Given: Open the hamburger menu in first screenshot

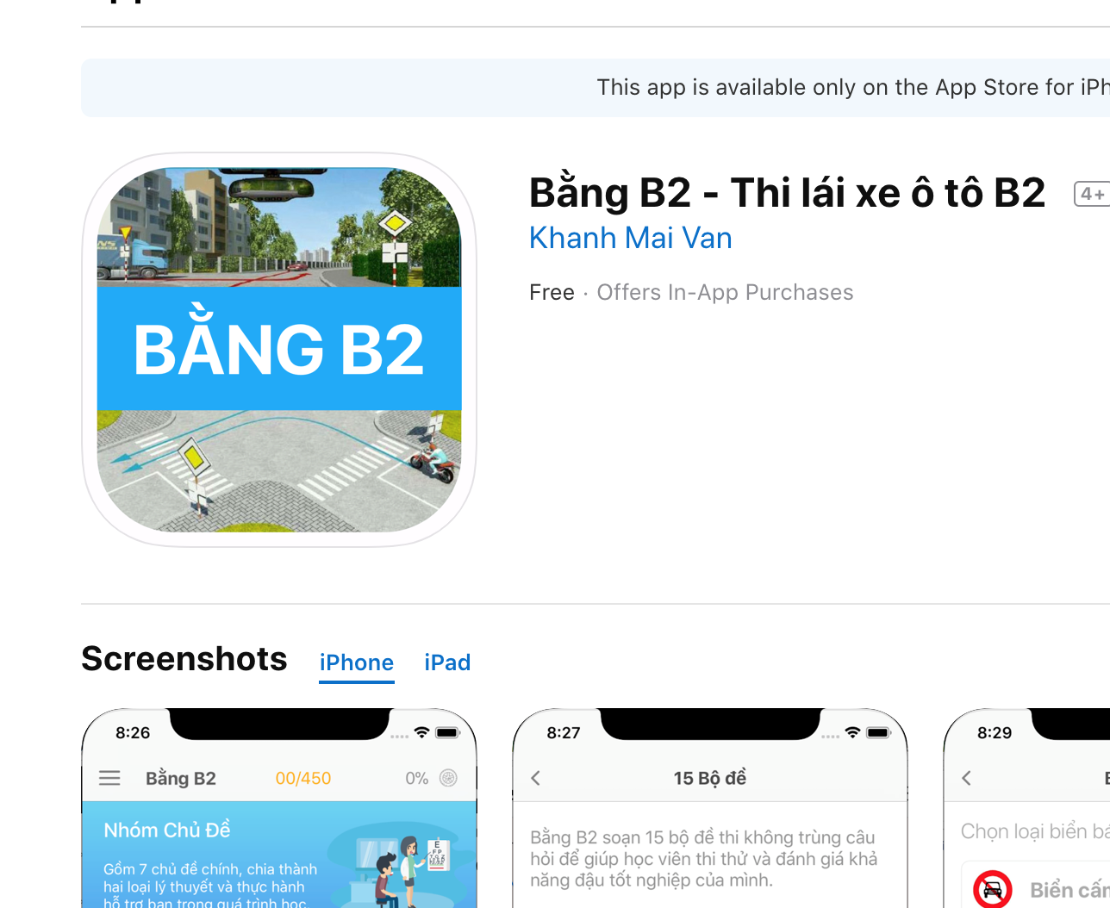Looking at the screenshot, I should [x=109, y=778].
